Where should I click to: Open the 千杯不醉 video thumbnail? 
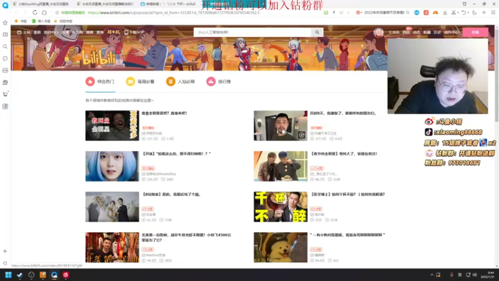pyautogui.click(x=280, y=207)
